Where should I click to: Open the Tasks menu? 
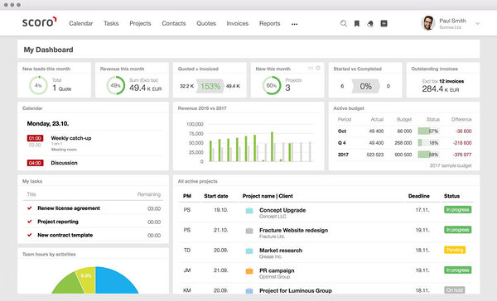pyautogui.click(x=111, y=23)
